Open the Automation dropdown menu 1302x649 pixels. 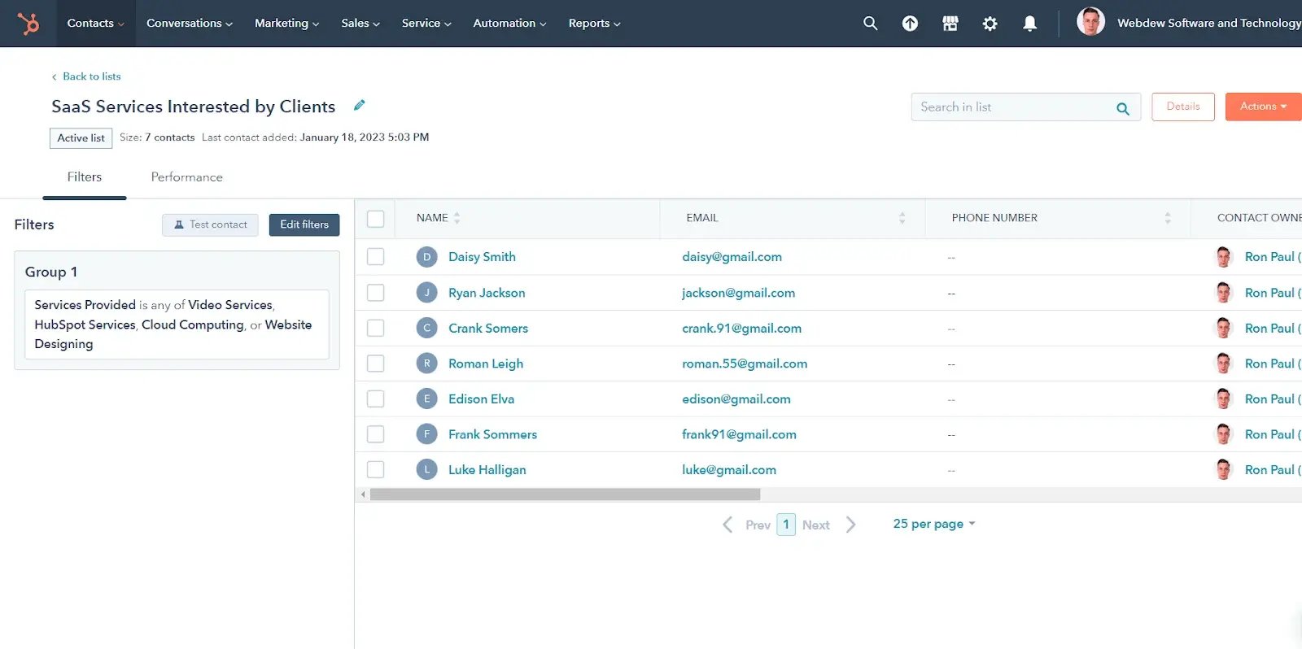[510, 24]
